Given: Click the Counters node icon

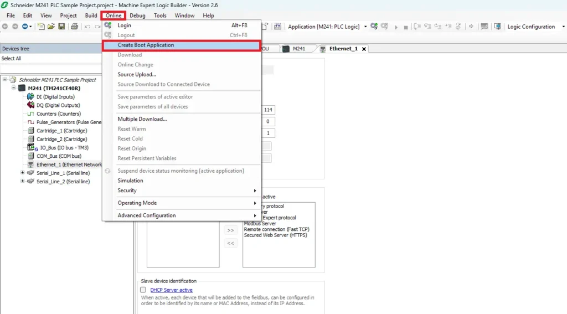Looking at the screenshot, I should pos(31,114).
